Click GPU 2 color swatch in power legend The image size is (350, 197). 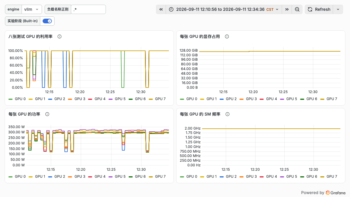tap(50, 177)
